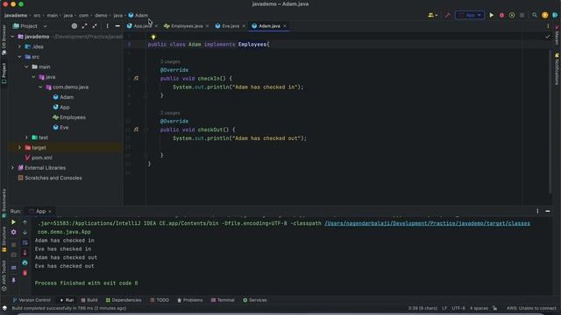561x315 pixels.
Task: Toggle soft-wrap icon in Run console
Action: 25,242
